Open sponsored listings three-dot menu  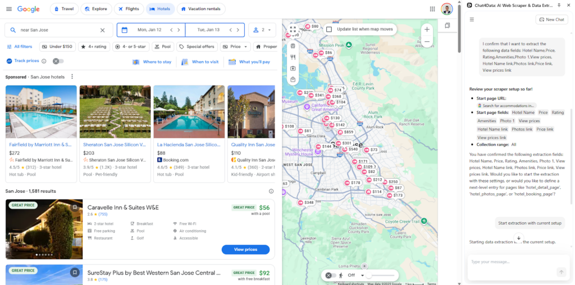[72, 77]
